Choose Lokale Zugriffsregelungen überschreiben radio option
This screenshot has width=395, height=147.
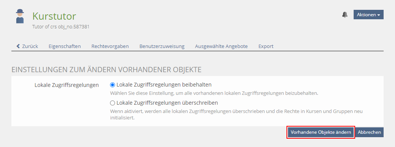[x=113, y=103]
